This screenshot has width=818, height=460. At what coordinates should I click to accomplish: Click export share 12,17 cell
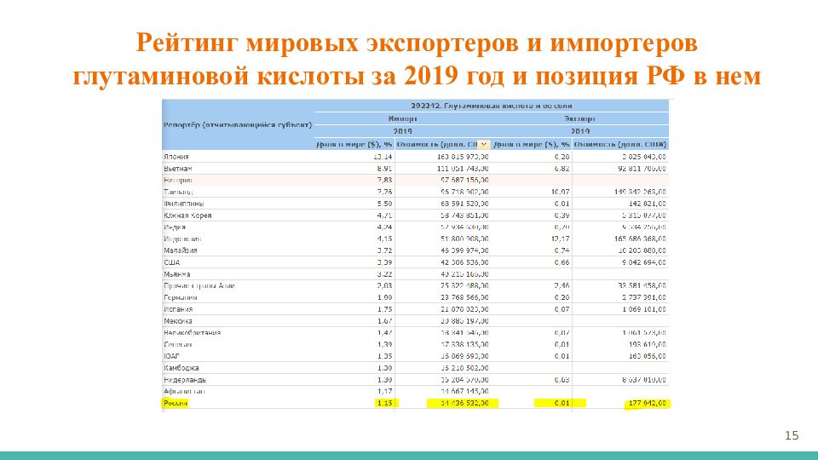(561, 239)
